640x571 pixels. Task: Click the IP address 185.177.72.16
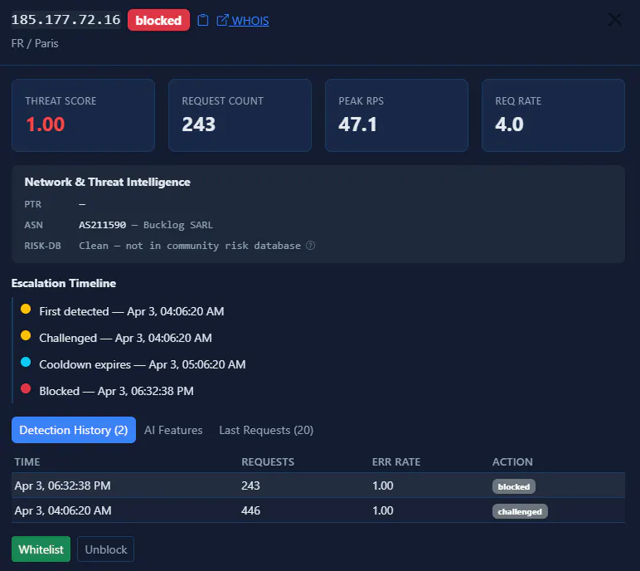(x=65, y=20)
